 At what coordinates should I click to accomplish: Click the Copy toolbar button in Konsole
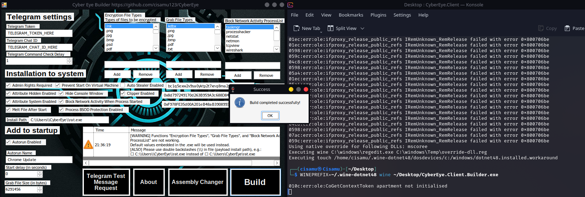click(x=547, y=28)
